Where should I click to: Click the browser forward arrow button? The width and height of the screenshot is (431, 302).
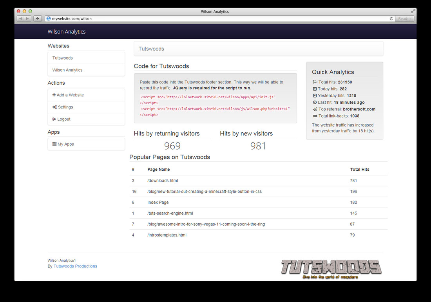pos(27,18)
